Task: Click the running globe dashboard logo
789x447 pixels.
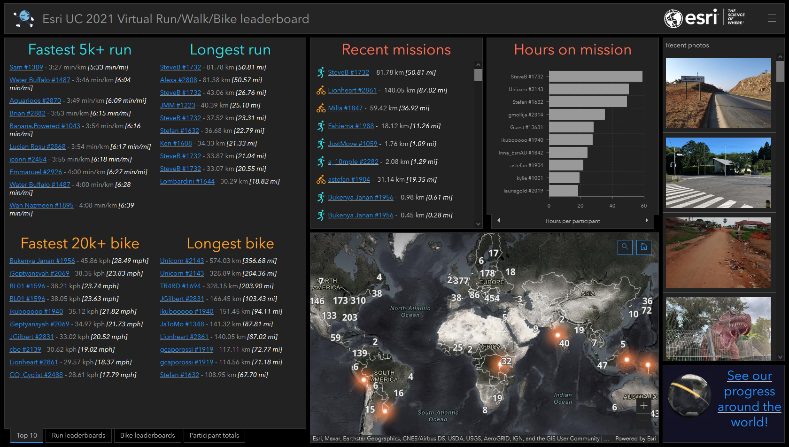Action: pyautogui.click(x=23, y=19)
